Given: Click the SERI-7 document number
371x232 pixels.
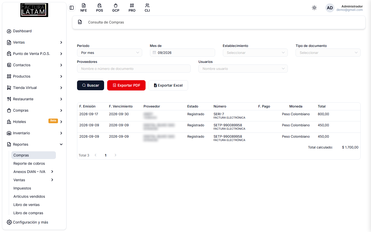Looking at the screenshot, I should point(219,114).
